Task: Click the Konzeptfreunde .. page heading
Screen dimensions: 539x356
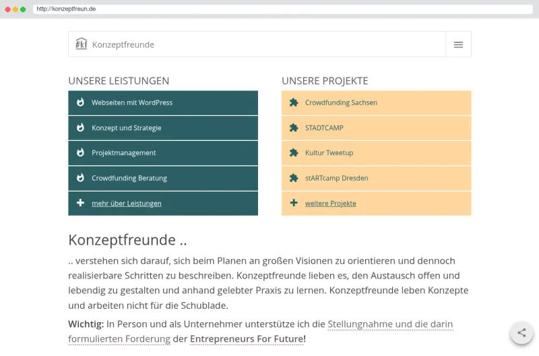Action: (127, 240)
